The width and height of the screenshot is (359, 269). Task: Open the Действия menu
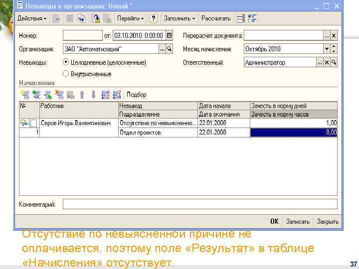pyautogui.click(x=32, y=18)
